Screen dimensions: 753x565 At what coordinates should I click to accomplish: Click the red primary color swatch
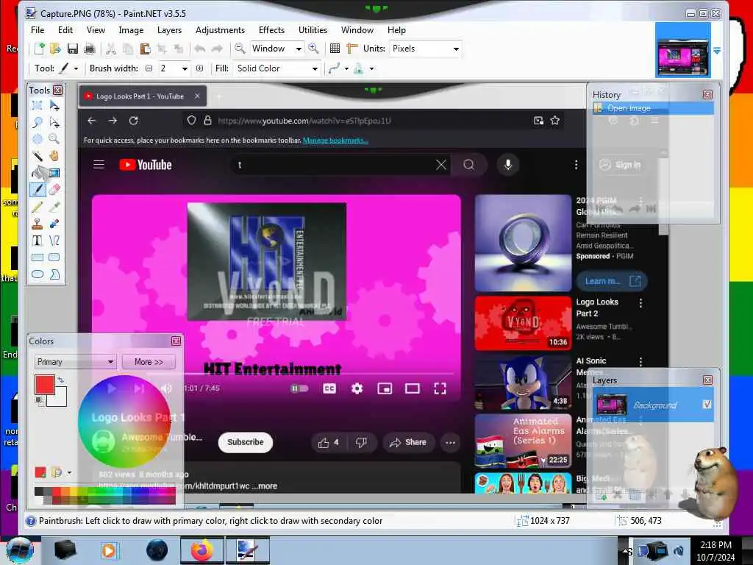tap(44, 384)
